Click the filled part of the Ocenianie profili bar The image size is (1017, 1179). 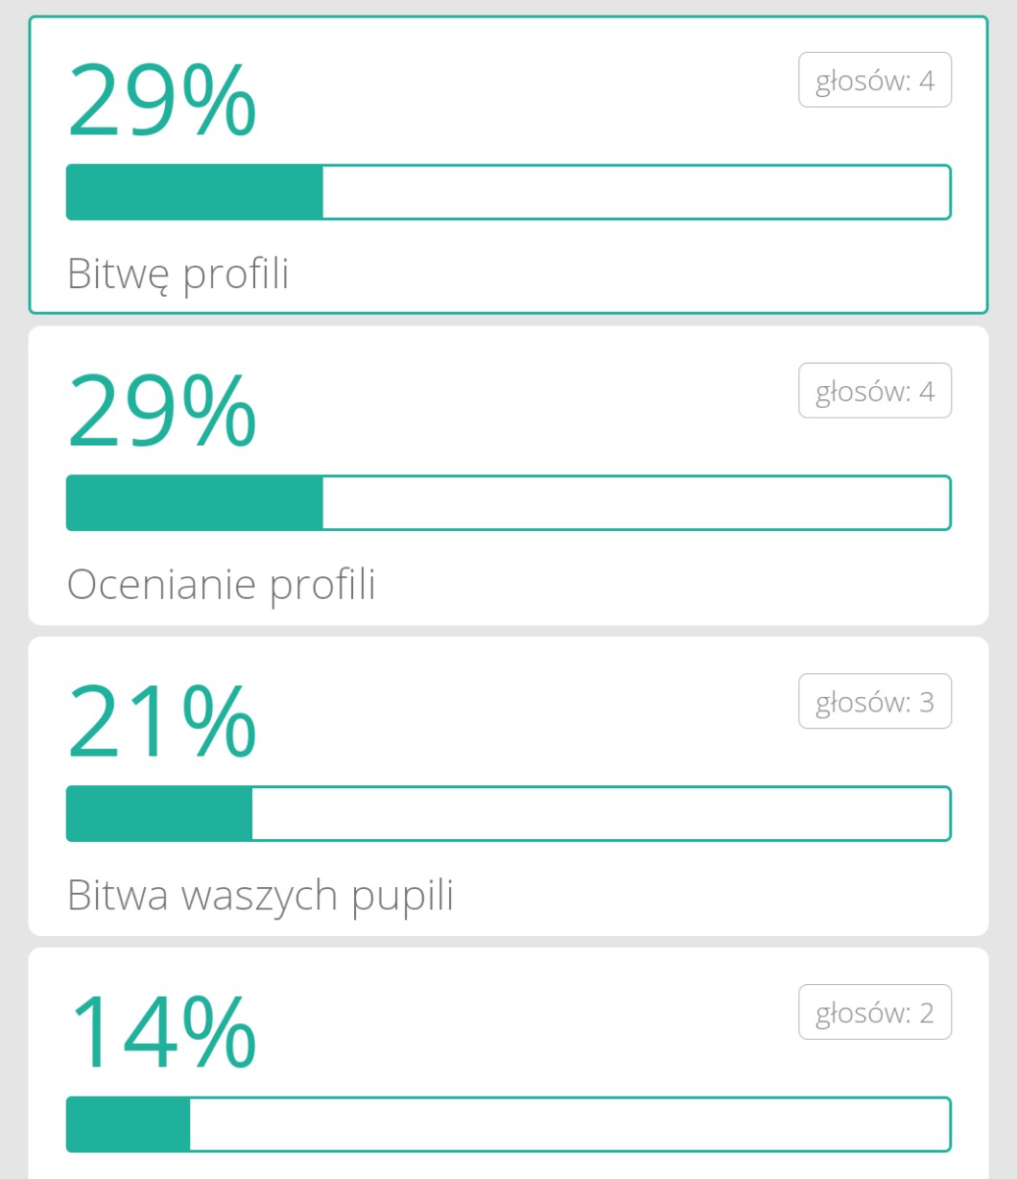195,502
